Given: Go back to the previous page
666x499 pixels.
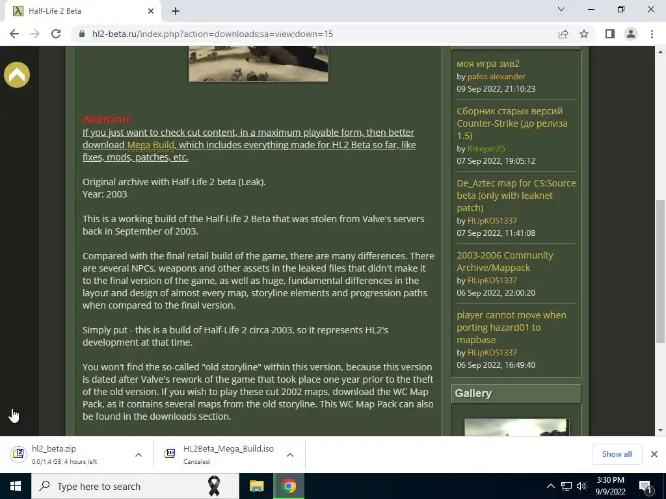Looking at the screenshot, I should 14,34.
